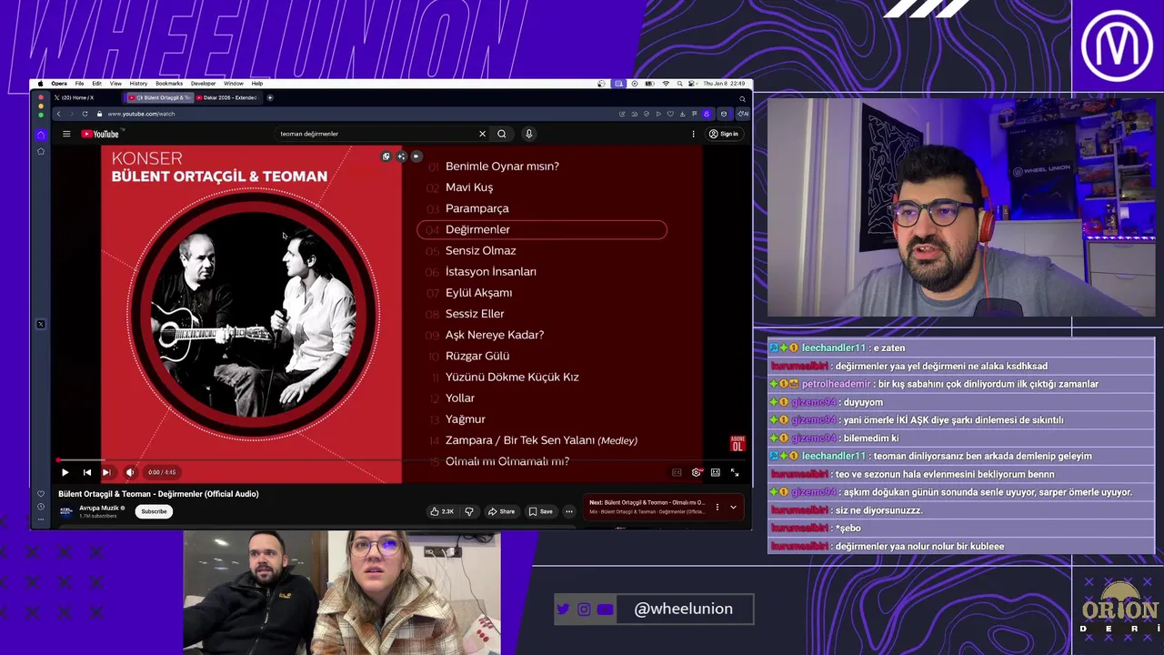The width and height of the screenshot is (1164, 655).
Task: Open a new browser tab with plus
Action: [x=269, y=97]
